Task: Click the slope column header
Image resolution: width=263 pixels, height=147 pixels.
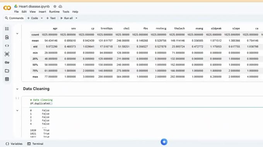Action: 236,28
